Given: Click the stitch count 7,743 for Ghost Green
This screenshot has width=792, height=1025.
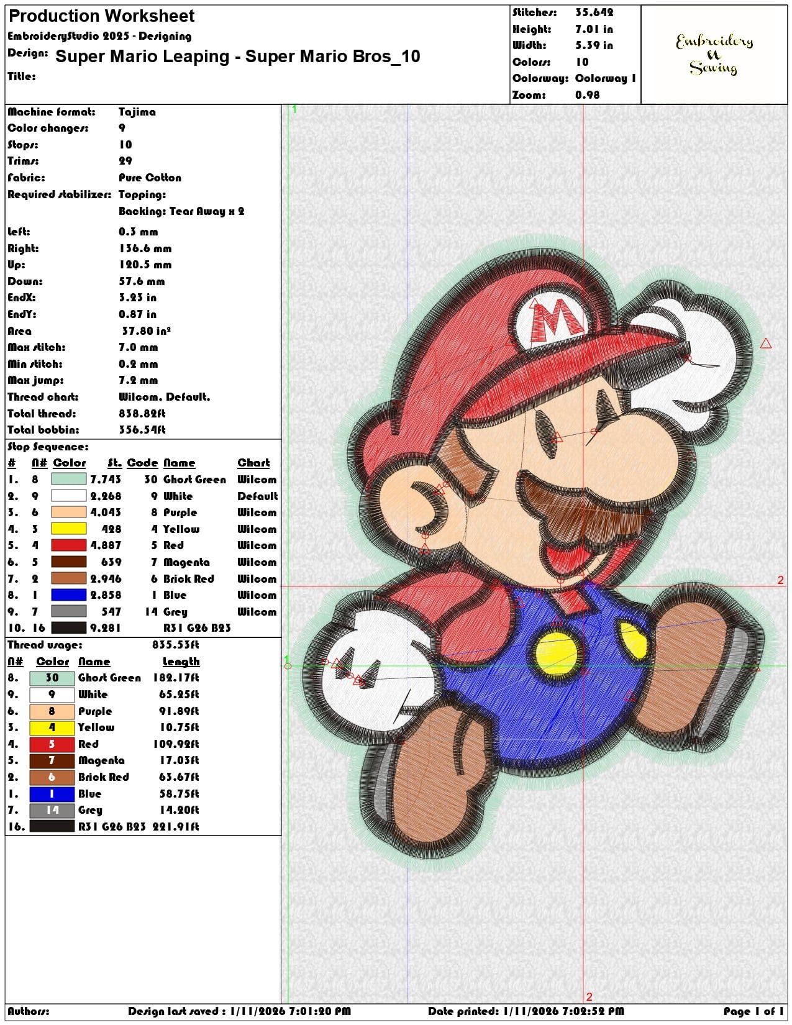Looking at the screenshot, I should (x=106, y=479).
